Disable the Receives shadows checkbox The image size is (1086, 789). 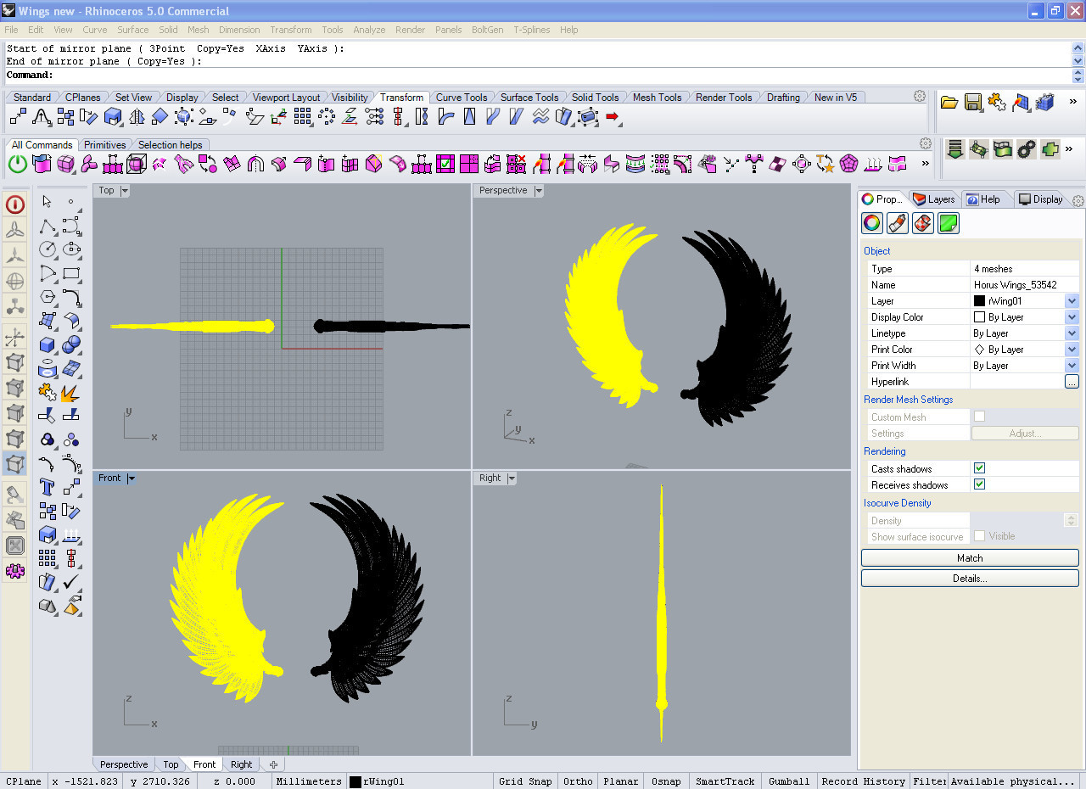(979, 484)
